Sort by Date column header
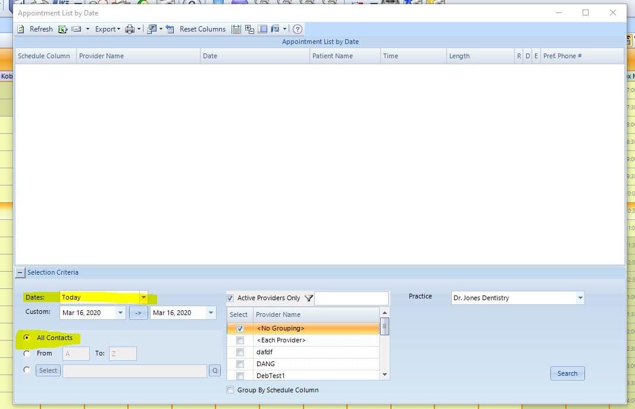The height and width of the screenshot is (409, 635). pos(255,56)
